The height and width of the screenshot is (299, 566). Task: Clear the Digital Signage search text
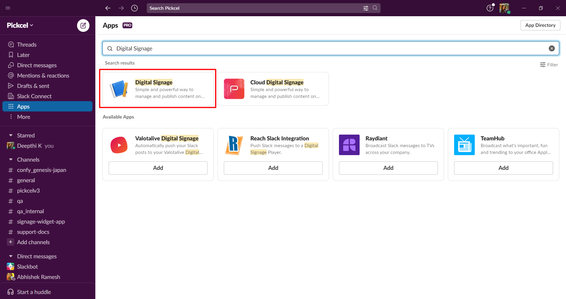pyautogui.click(x=552, y=48)
